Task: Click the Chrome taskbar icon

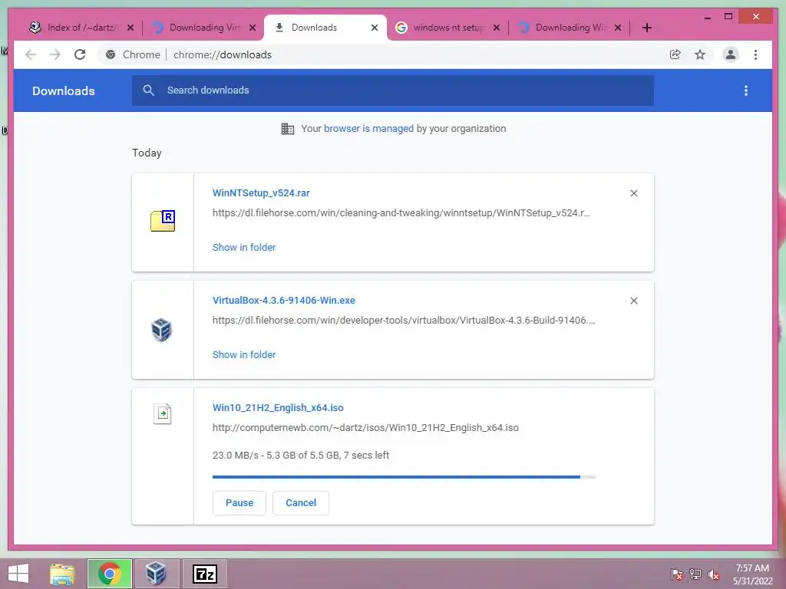Action: click(110, 574)
